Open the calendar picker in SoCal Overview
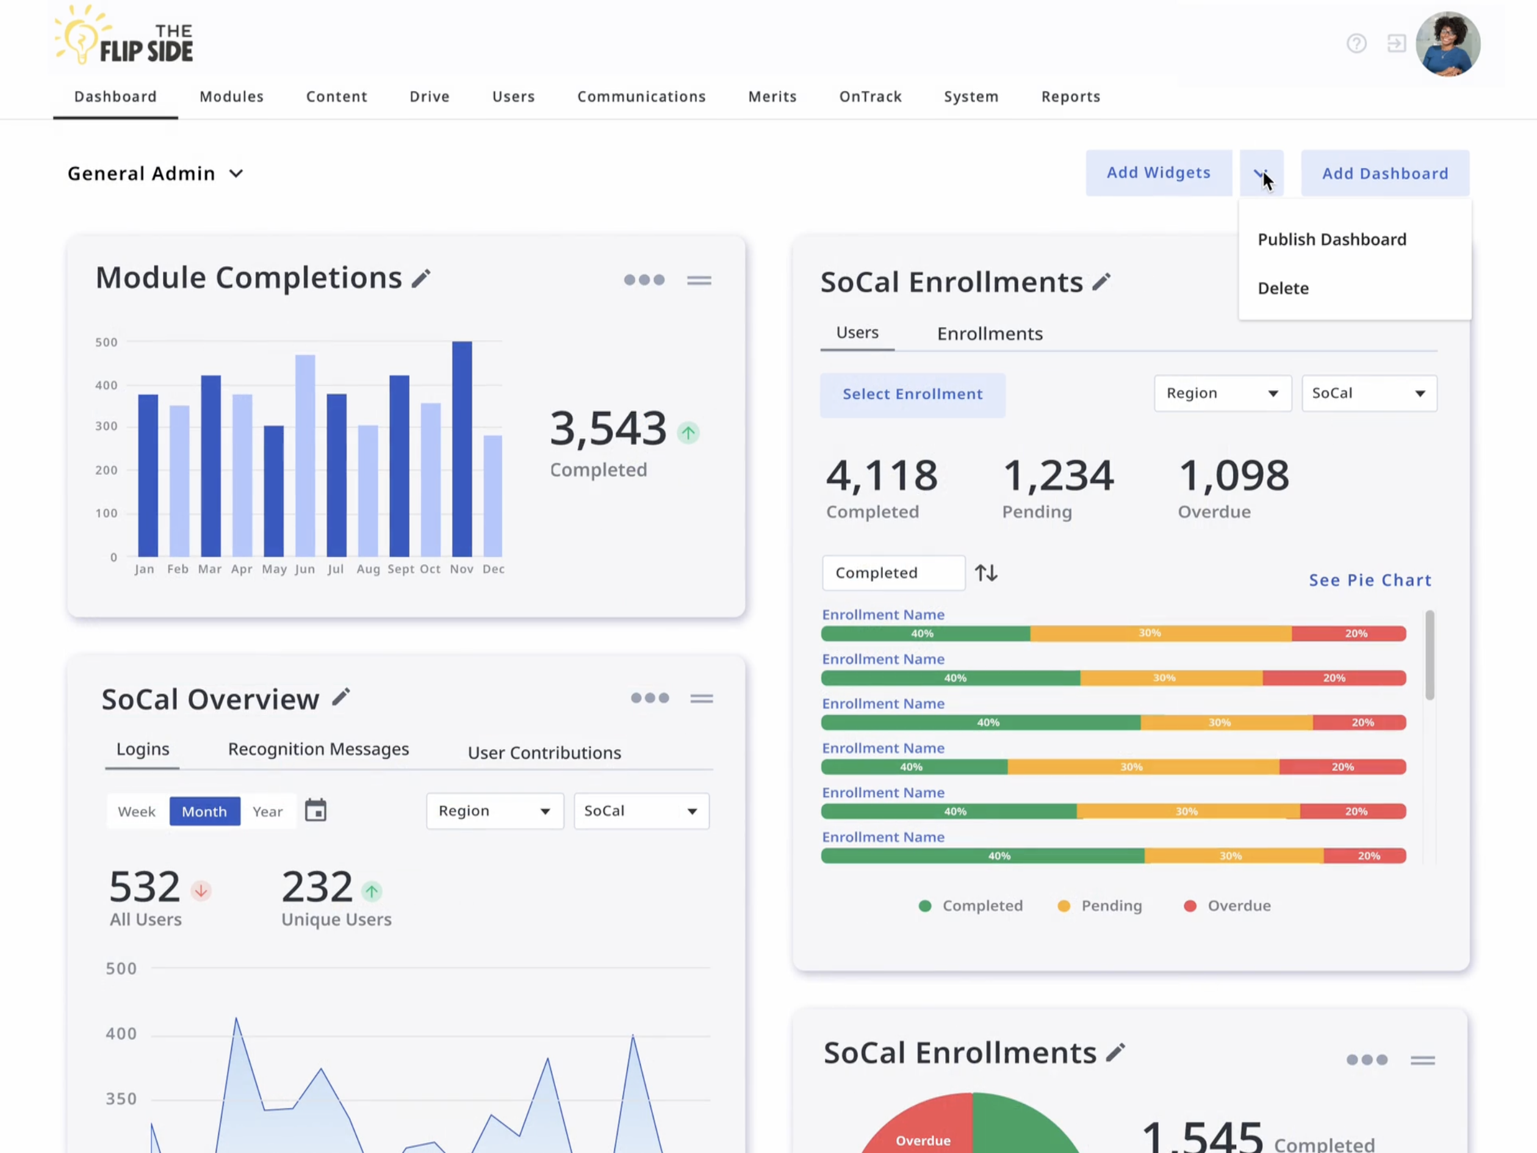1537x1153 pixels. 316,811
